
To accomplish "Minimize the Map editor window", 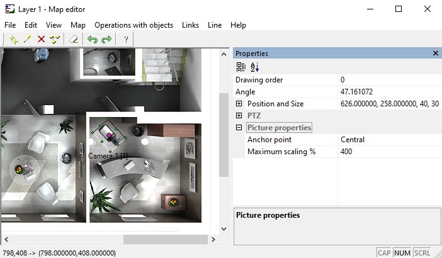I will [x=370, y=9].
